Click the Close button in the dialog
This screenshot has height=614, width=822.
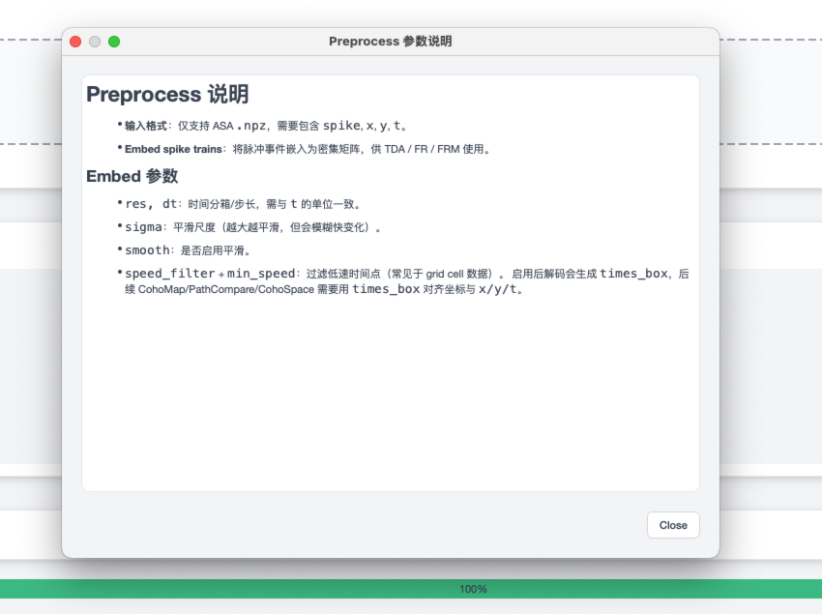[x=672, y=525]
